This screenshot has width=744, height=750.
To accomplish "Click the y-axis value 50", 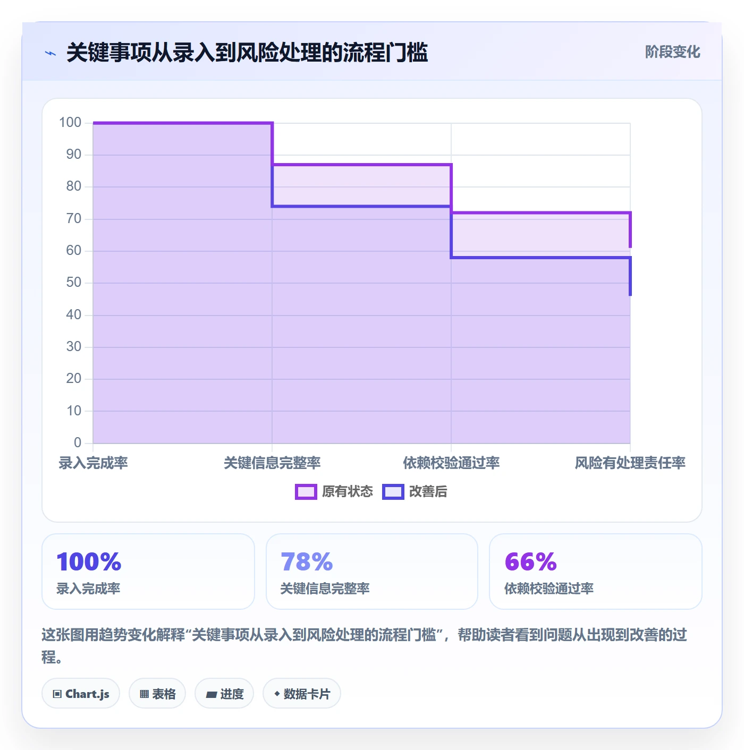I will tap(74, 283).
